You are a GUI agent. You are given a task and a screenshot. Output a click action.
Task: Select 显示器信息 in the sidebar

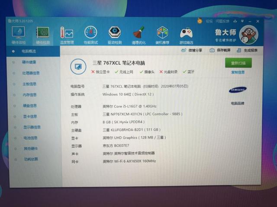pyautogui.click(x=32, y=127)
